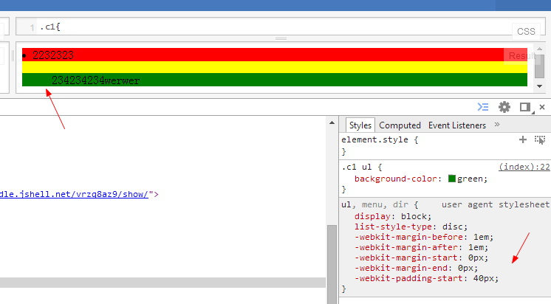551x304 pixels.
Task: Open the Event Listeners tab
Action: [457, 125]
